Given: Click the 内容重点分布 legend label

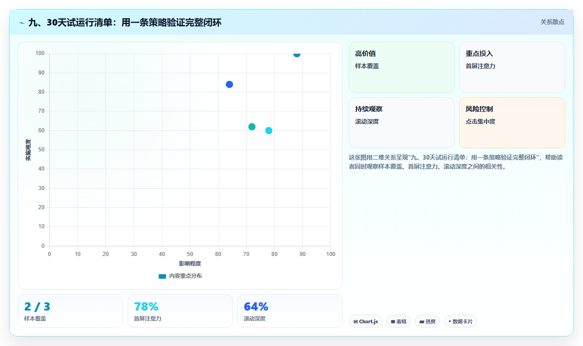Looking at the screenshot, I should coord(185,276).
